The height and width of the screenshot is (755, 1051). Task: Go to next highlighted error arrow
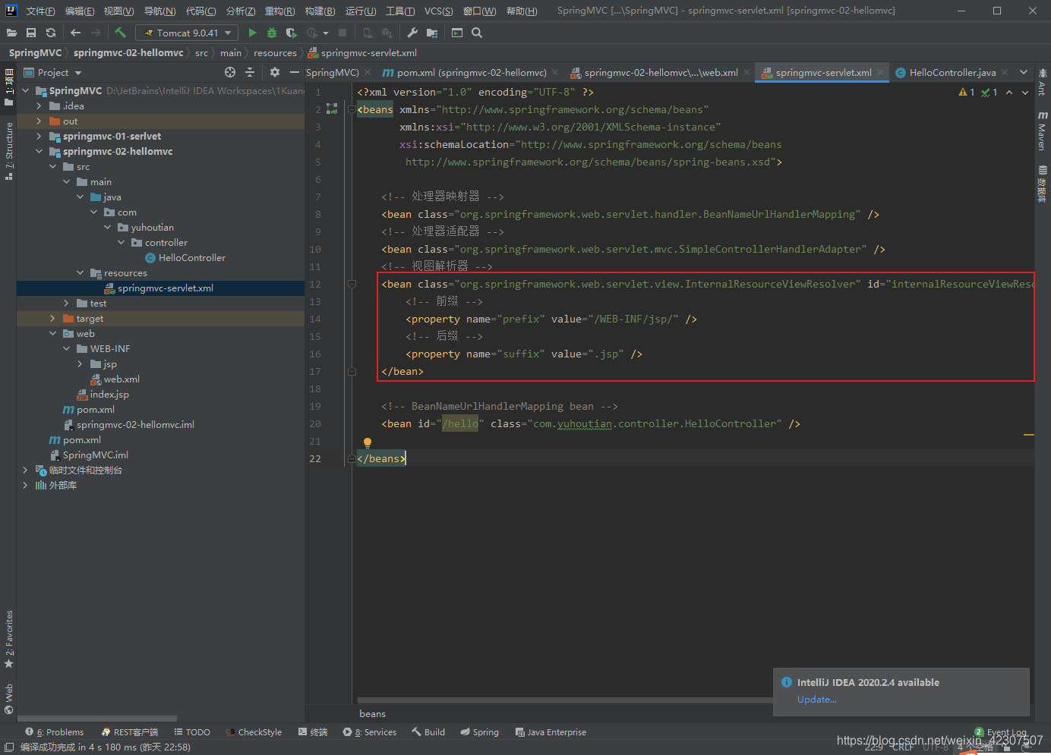click(1026, 92)
